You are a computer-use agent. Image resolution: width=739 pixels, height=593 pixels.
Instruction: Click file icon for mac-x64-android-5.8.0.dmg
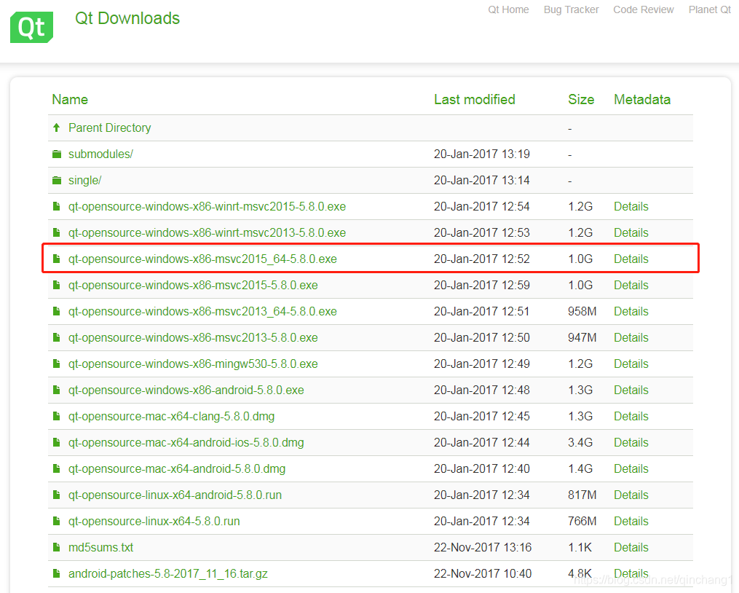(57, 468)
